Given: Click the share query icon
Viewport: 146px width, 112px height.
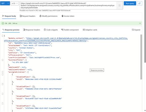Looking at the screenshot, I should 140,3.
